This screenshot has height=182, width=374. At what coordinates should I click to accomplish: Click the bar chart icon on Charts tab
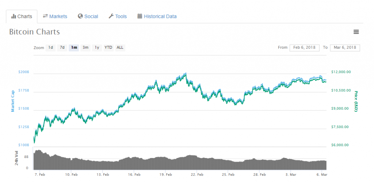(x=14, y=16)
